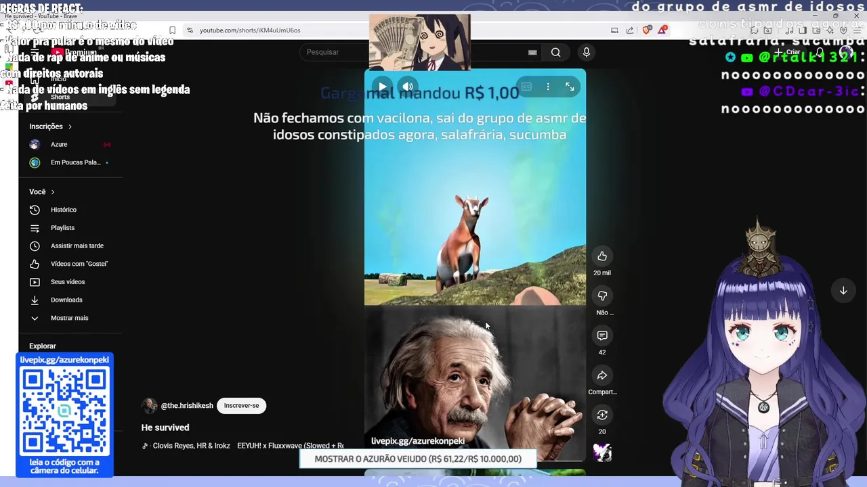Open the @the.hrishikesh channel
867x487 pixels.
point(187,405)
